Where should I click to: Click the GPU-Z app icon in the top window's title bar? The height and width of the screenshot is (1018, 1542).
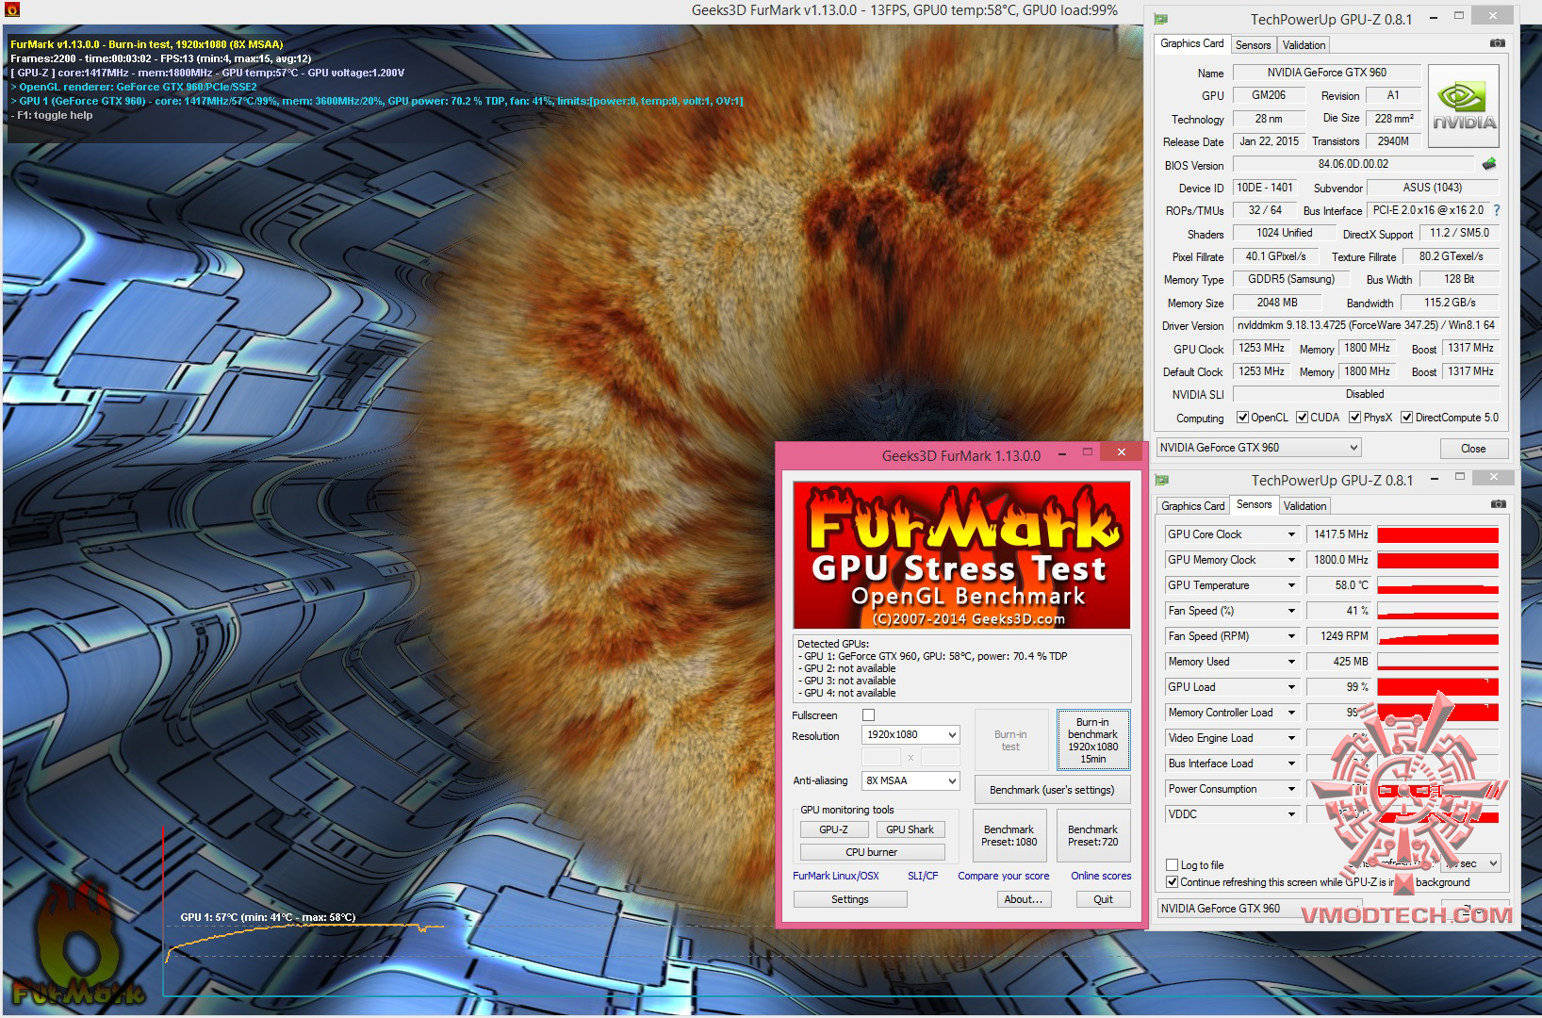[x=1161, y=19]
